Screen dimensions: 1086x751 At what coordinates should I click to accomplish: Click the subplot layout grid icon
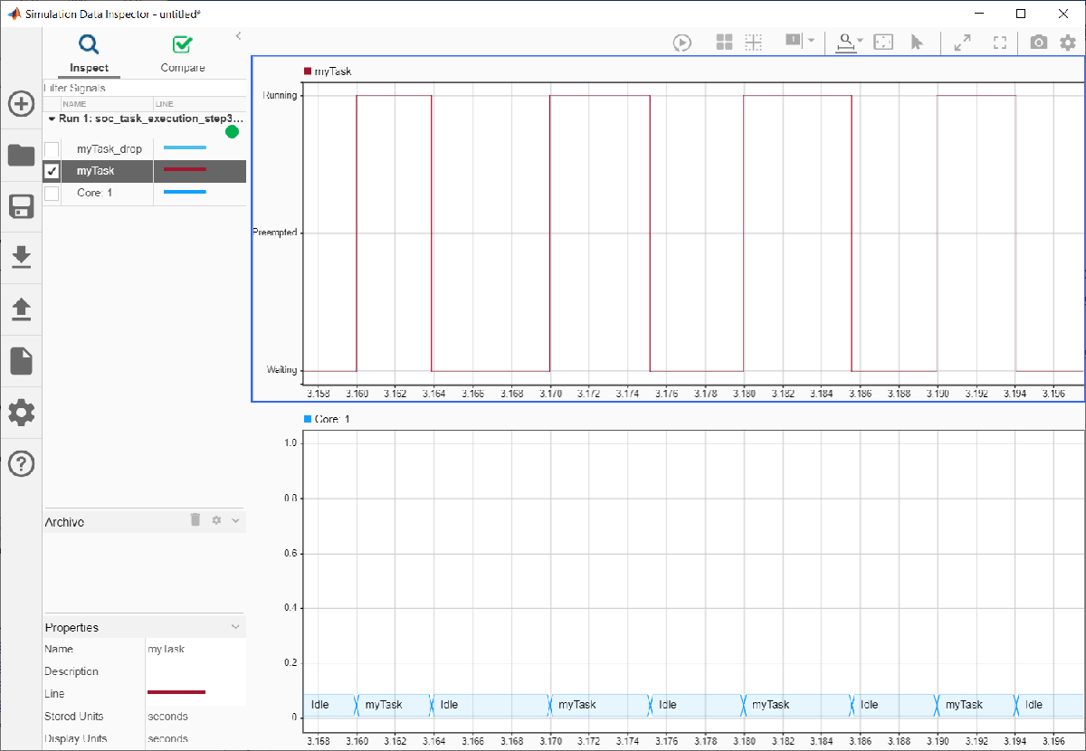tap(724, 43)
